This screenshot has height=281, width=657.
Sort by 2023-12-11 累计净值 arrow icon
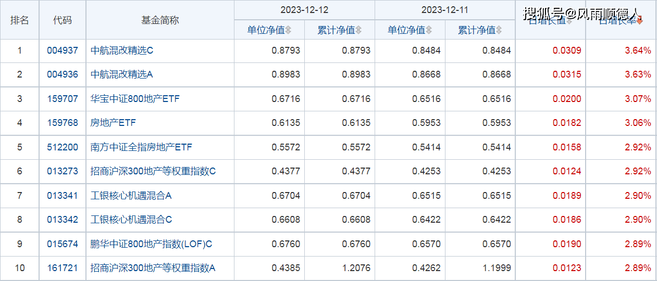click(499, 30)
